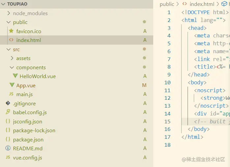This screenshot has height=167, width=230.
Task: Select index.html in the file tree
Action: tap(29, 40)
